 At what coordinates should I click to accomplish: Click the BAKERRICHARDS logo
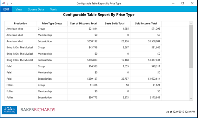point(38,110)
